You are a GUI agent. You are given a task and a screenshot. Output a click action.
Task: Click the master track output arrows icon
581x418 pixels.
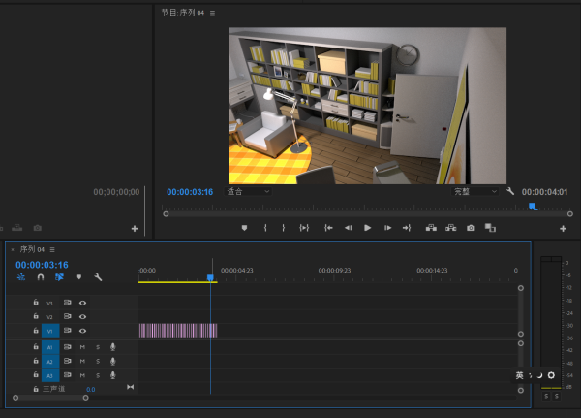[130, 387]
